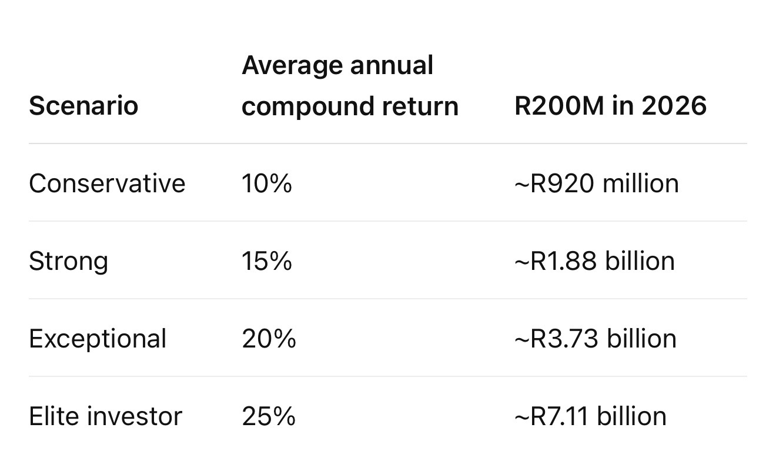
Task: Select the ~R3.73 billion value
Action: (596, 338)
